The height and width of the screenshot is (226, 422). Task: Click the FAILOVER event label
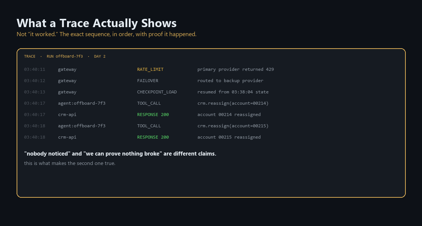pos(148,81)
